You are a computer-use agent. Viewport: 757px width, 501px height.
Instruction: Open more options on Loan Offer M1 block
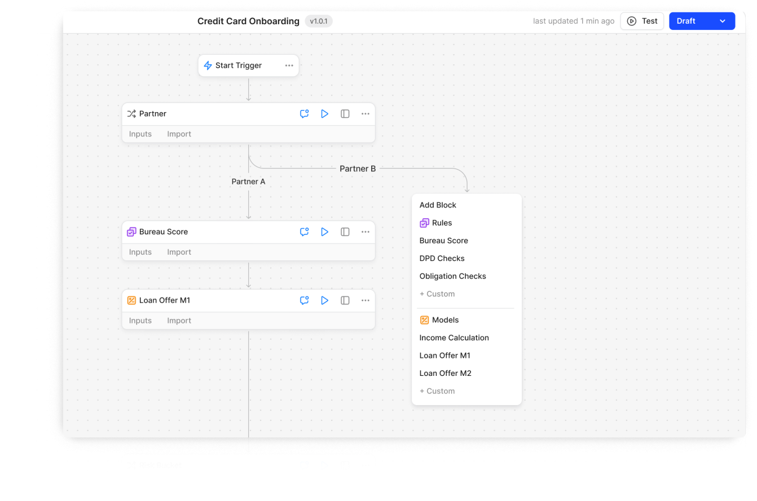pyautogui.click(x=366, y=300)
